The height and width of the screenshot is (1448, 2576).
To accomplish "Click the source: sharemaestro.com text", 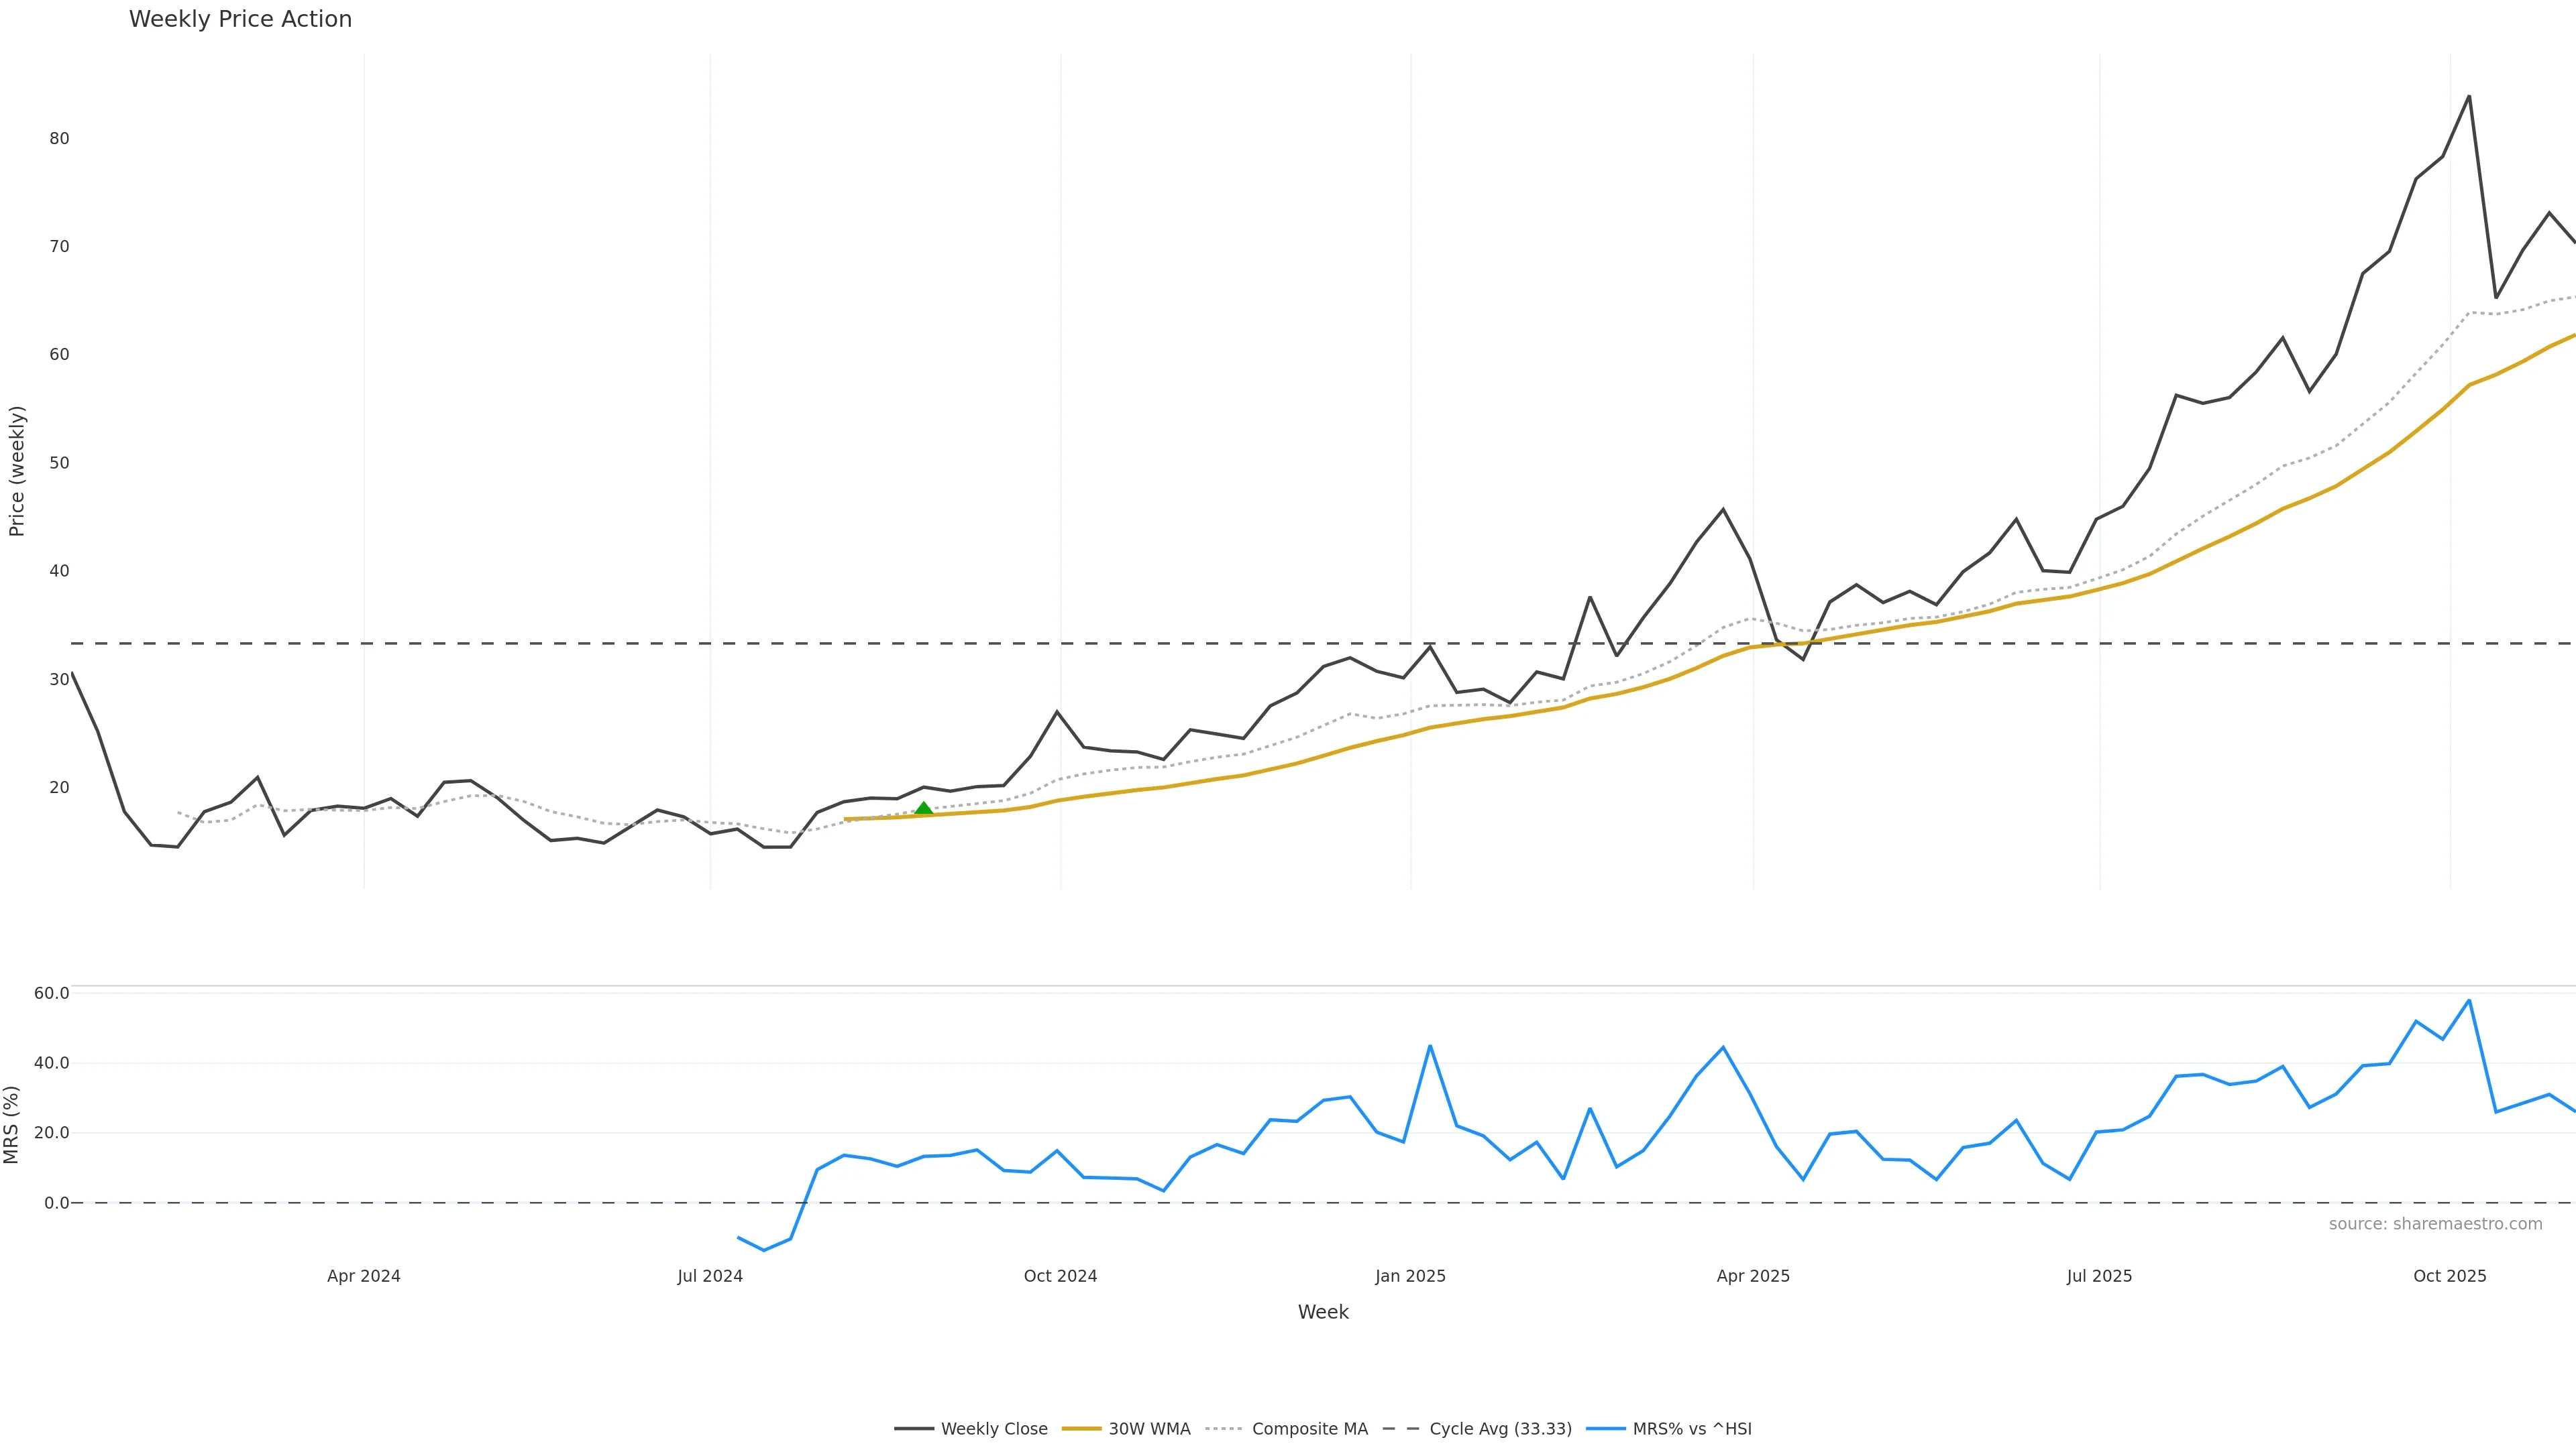I will 2435,1224.
